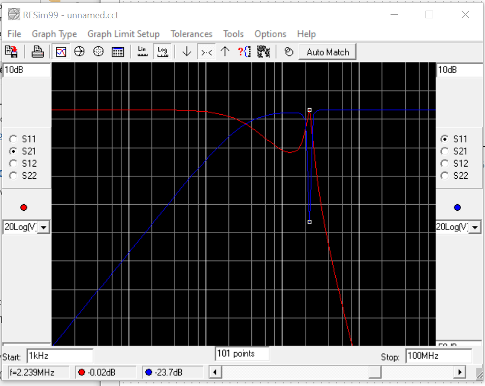
Task: Click the tolerance analysis speckled icon
Action: coord(263,52)
